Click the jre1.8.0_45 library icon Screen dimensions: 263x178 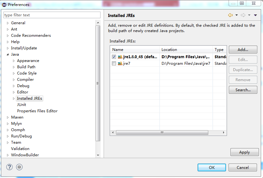[x=120, y=57]
